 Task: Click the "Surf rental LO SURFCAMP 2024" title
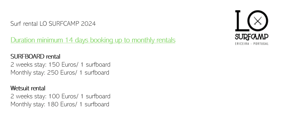pos(53,24)
